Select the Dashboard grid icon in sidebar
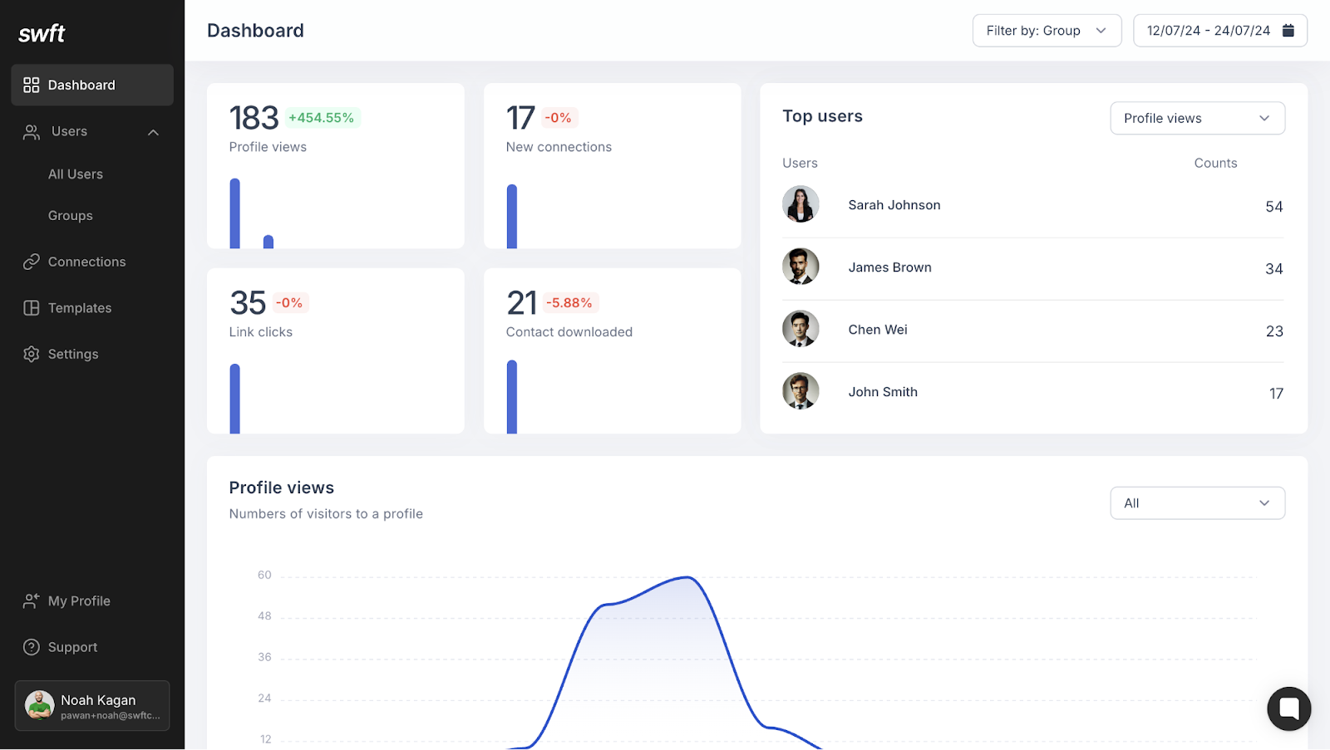The height and width of the screenshot is (750, 1330). (x=32, y=84)
